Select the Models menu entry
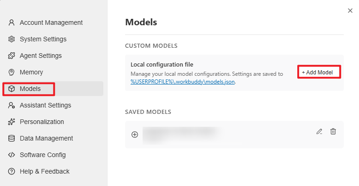The width and height of the screenshot is (359, 186). 53,89
